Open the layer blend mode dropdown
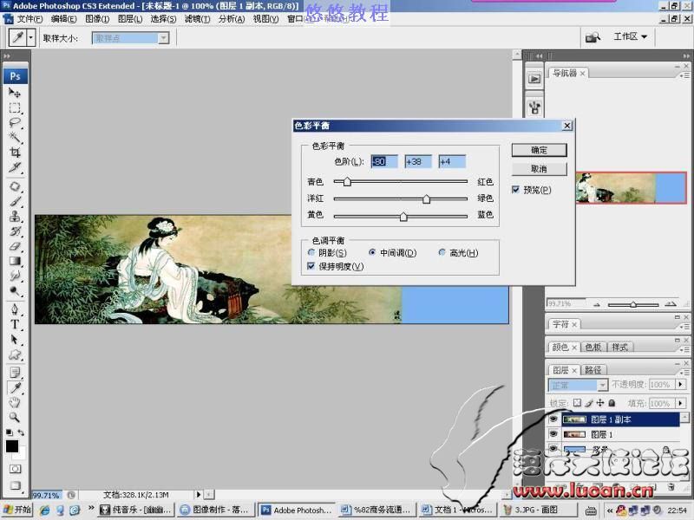Image resolution: width=694 pixels, height=520 pixels. [602, 386]
